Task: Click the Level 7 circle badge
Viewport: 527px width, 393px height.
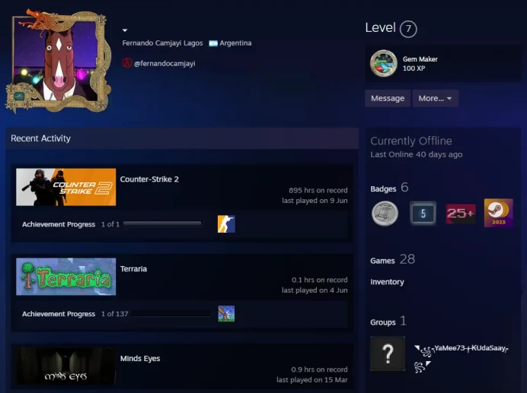Action: point(408,29)
